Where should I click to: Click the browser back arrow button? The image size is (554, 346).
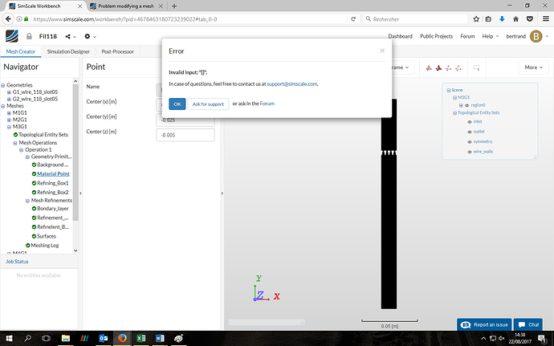coord(8,18)
